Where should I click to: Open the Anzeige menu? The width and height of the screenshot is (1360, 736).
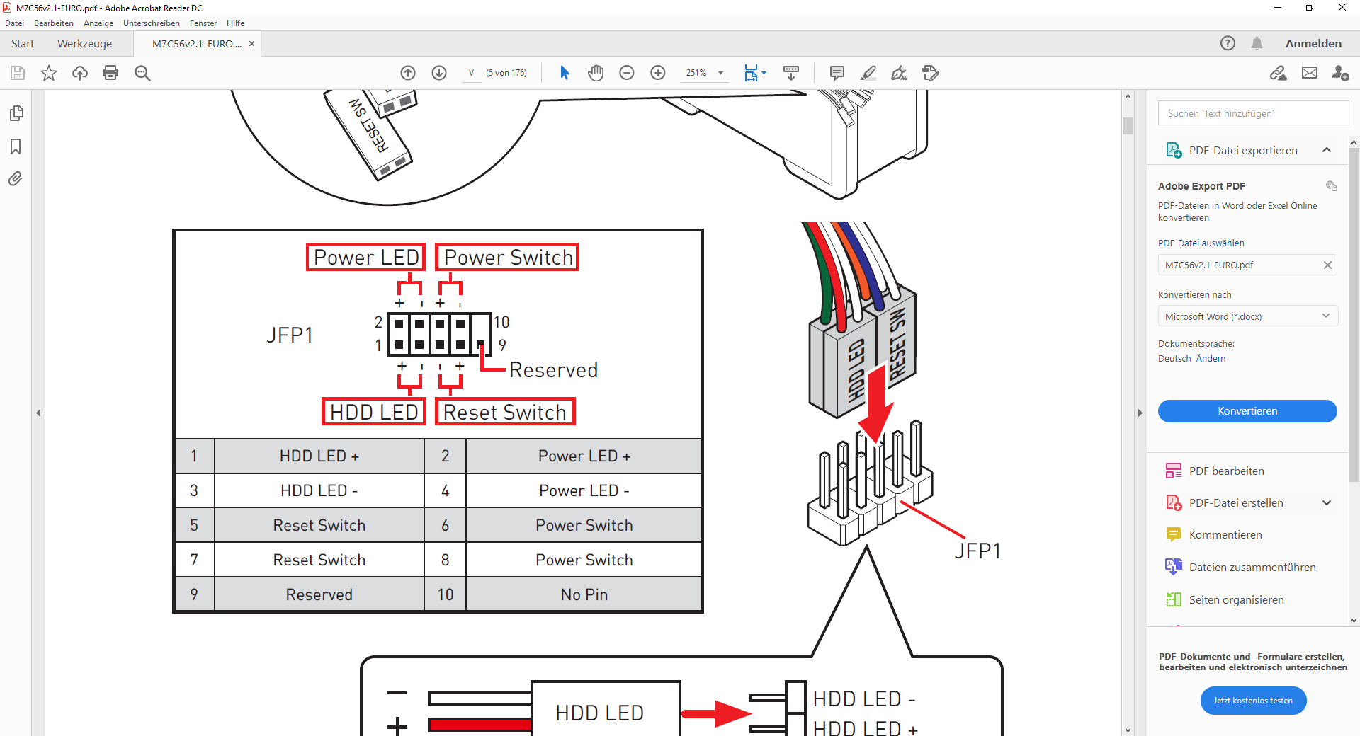pyautogui.click(x=98, y=23)
